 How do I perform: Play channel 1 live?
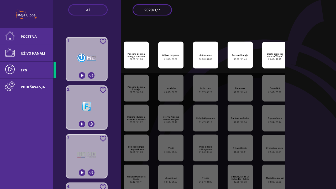[82, 75]
